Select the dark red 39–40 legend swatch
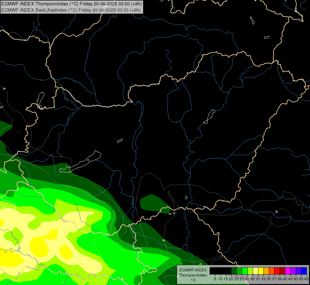The image size is (310, 285). 282,271
